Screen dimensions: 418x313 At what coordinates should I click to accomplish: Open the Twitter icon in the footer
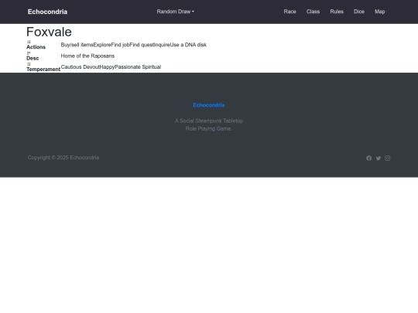point(379,158)
